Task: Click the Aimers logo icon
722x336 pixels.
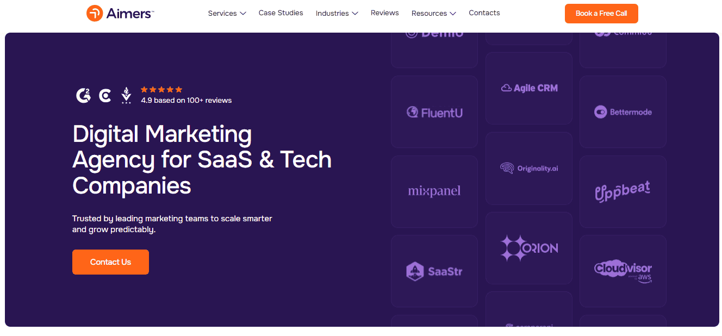Action: coord(95,14)
